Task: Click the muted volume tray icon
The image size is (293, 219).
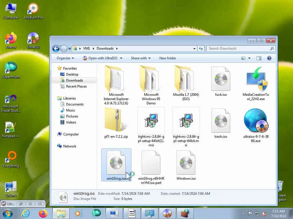Action: 264,214
